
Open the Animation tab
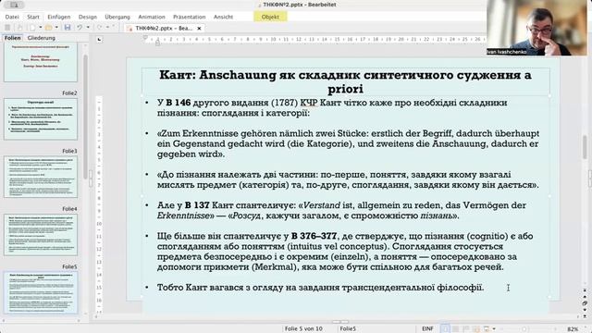(152, 17)
